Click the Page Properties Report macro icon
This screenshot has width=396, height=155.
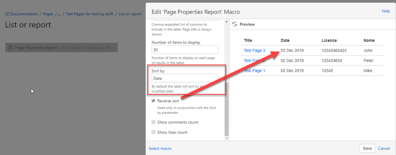[x=11, y=47]
